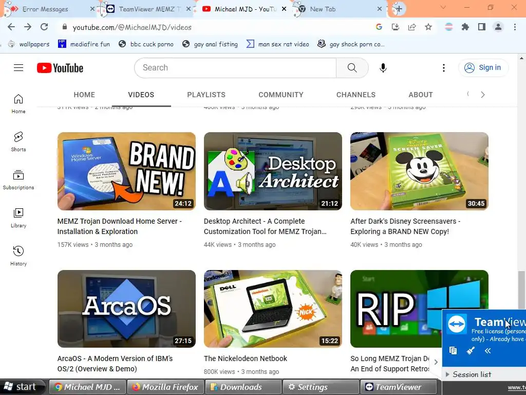This screenshot has width=526, height=395.
Task: Open the YouTube hamburger guide menu
Action: click(18, 68)
